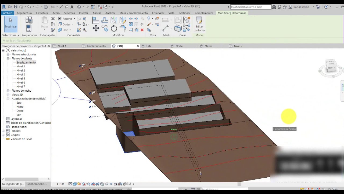Click the red X delete icon

(x=142, y=30)
